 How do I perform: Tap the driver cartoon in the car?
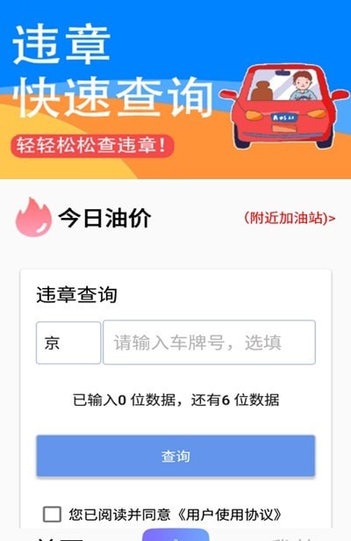point(303,86)
